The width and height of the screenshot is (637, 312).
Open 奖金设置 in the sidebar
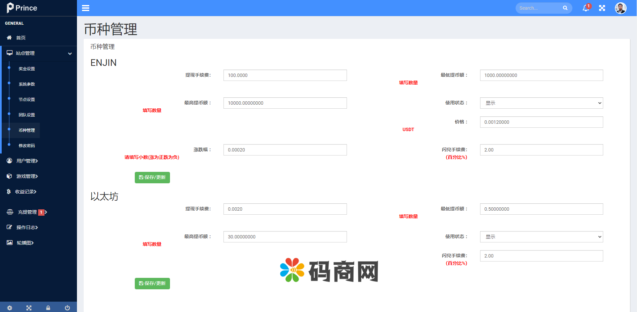(x=27, y=69)
